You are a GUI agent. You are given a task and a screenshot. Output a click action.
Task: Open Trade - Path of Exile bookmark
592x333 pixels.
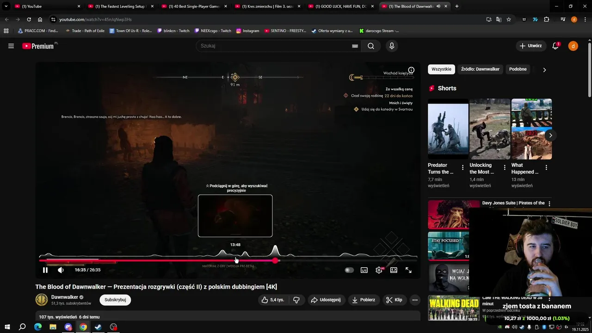pyautogui.click(x=85, y=31)
